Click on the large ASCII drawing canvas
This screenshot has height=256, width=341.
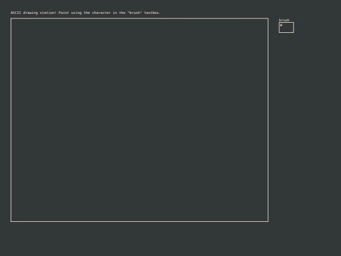pos(140,120)
